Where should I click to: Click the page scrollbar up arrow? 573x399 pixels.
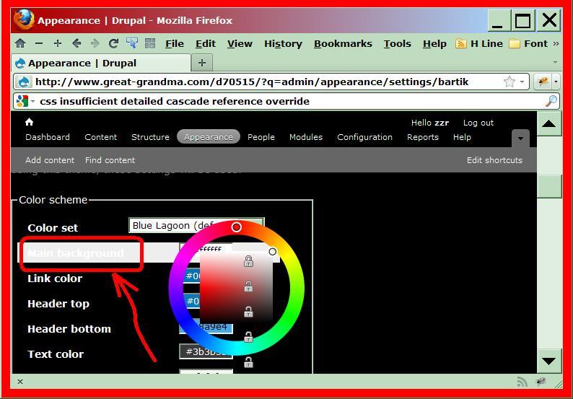click(549, 124)
